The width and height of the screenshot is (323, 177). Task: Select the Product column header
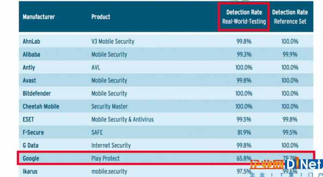pos(101,17)
